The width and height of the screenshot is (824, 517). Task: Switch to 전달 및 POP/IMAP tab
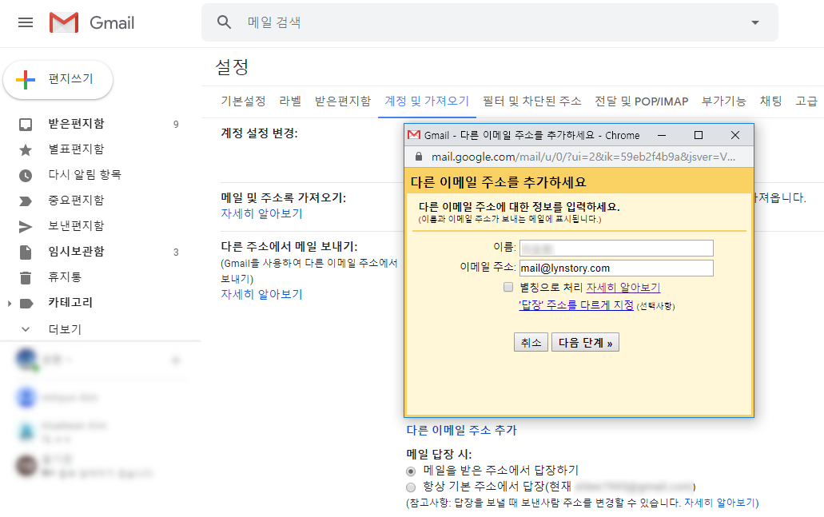[641, 101]
